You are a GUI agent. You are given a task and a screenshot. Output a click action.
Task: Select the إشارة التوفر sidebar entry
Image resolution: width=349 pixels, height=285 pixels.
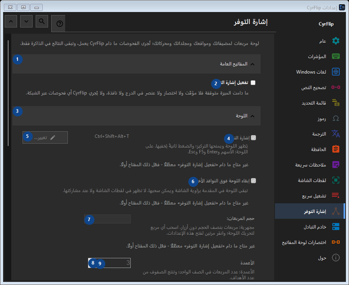309,211
